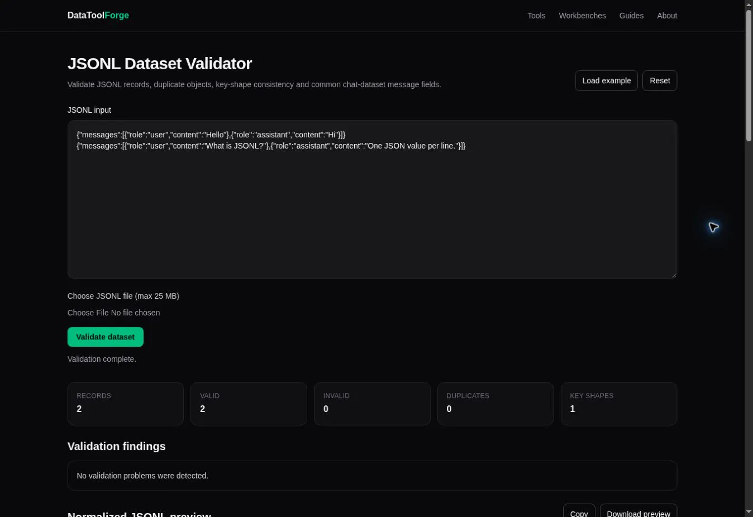This screenshot has height=517, width=753.
Task: Click the Choose File control
Action: click(114, 313)
